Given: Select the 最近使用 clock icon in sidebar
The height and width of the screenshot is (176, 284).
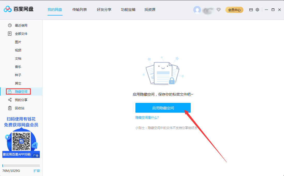Looking at the screenshot, I should [10, 25].
